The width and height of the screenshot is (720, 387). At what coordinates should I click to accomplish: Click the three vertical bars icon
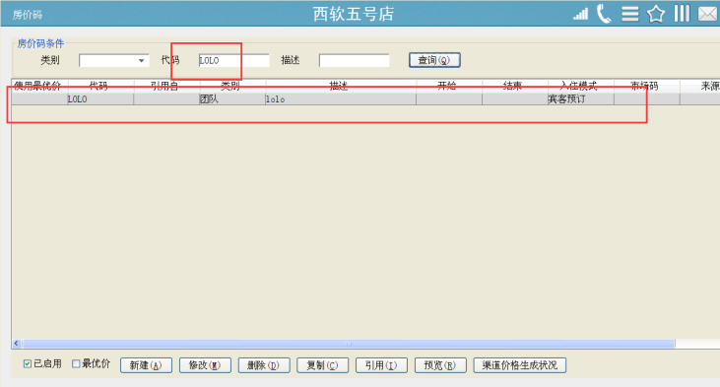pyautogui.click(x=682, y=14)
